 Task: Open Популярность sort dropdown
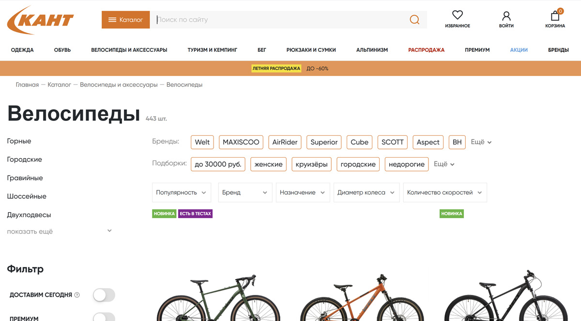coord(182,192)
